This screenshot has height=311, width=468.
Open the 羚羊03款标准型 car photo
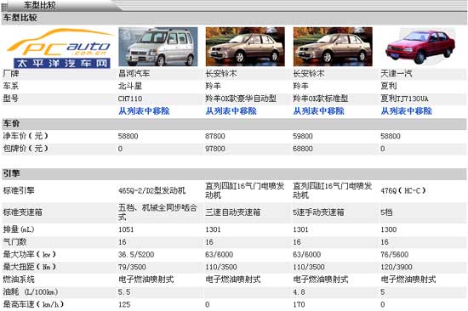click(x=333, y=47)
